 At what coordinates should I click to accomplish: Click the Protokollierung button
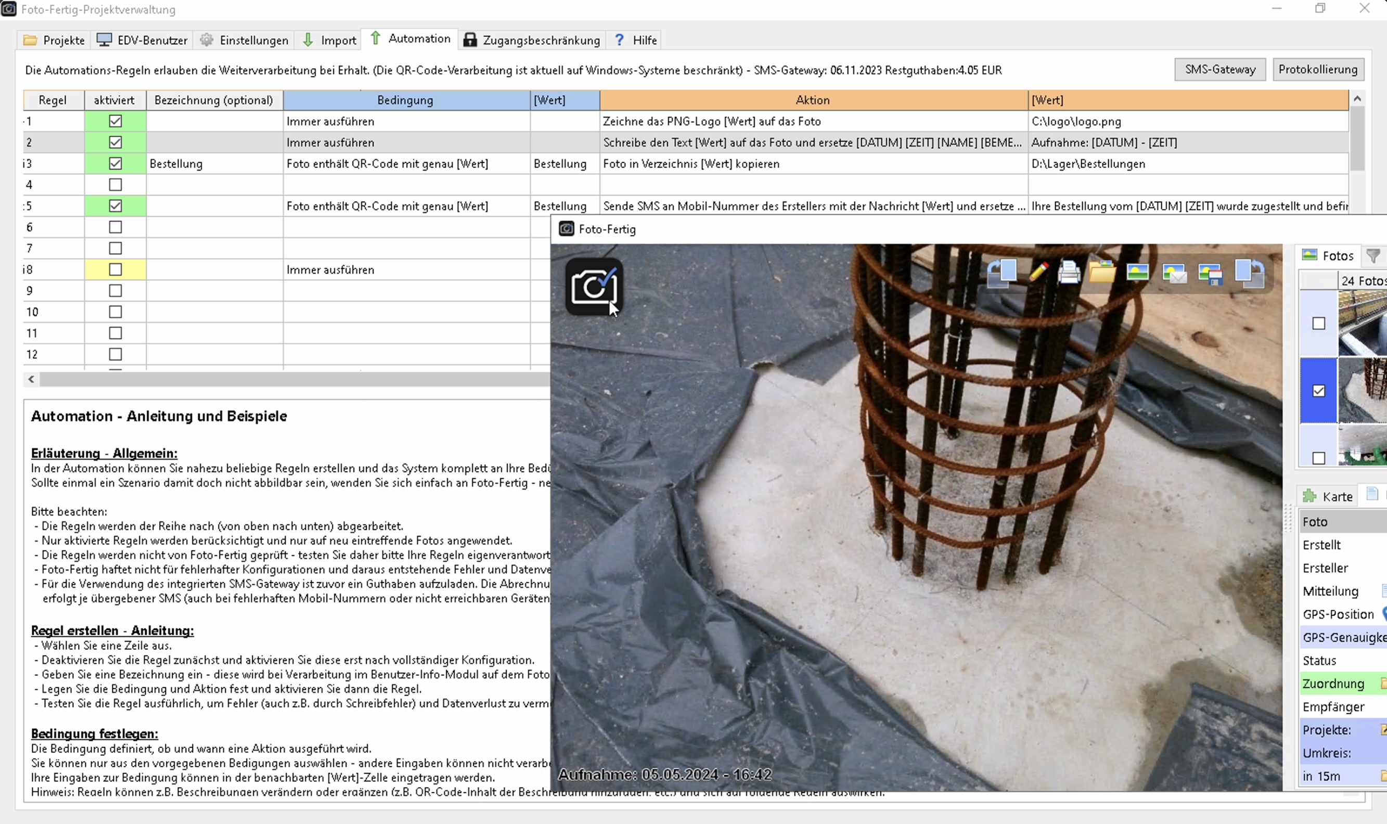click(1318, 69)
